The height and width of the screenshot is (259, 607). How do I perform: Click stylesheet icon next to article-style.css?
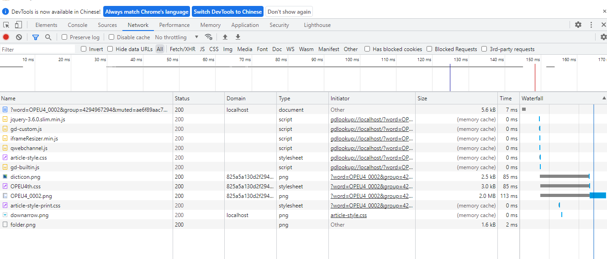(5, 157)
